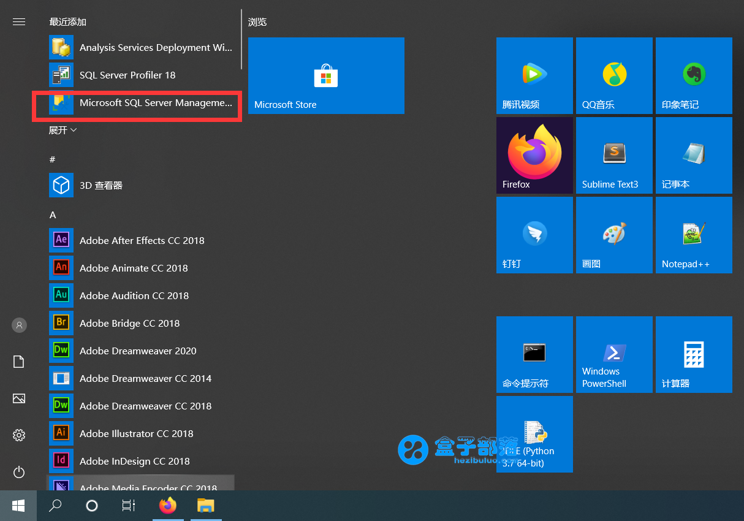
Task: Open the 钉钉 tile
Action: 534,235
